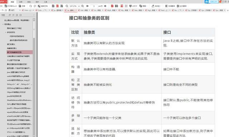Switch to the 工具 ribbon tab
This screenshot has height=137, width=229.
click(x=45, y=2)
